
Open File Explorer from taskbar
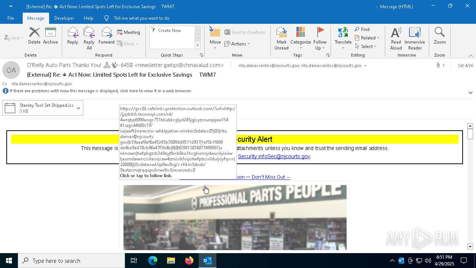click(x=171, y=261)
